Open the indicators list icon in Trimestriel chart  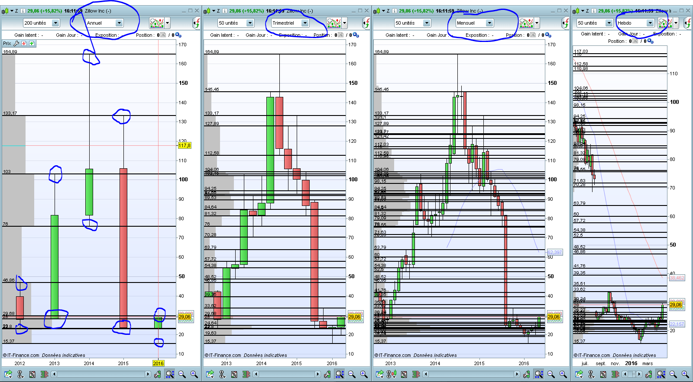point(234,374)
